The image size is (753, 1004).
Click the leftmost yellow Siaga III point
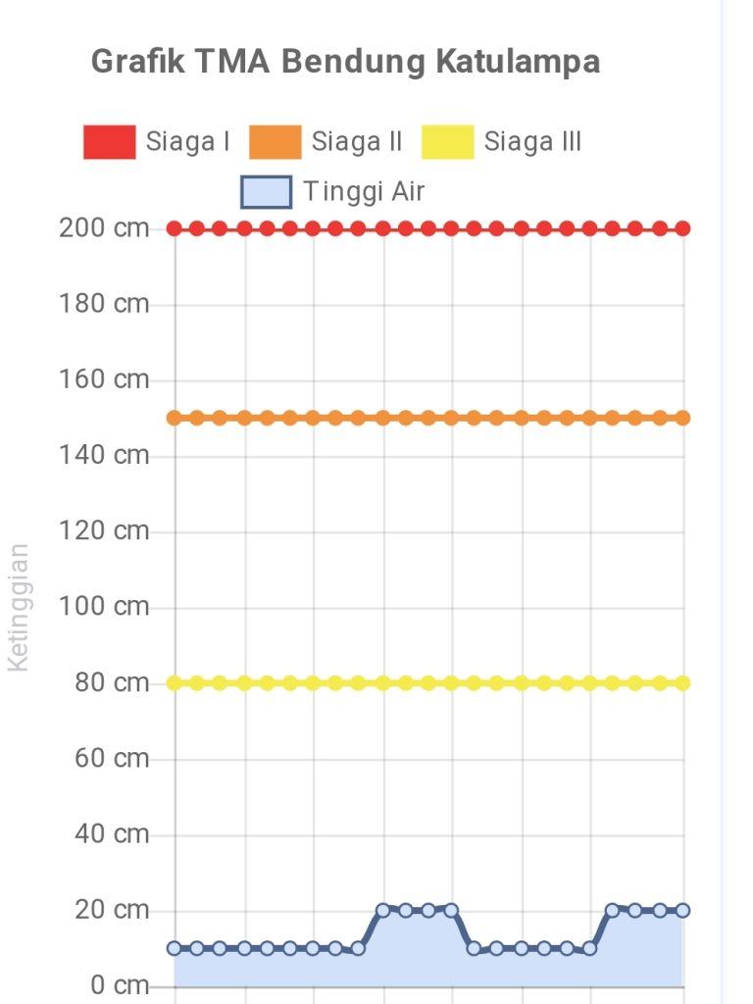pos(175,683)
